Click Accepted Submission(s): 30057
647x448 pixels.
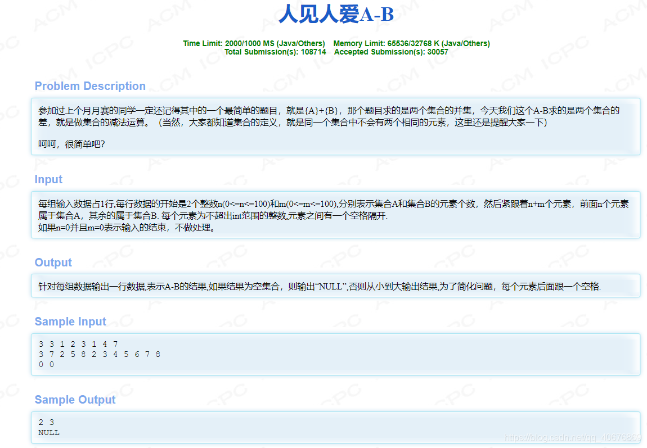coord(391,52)
